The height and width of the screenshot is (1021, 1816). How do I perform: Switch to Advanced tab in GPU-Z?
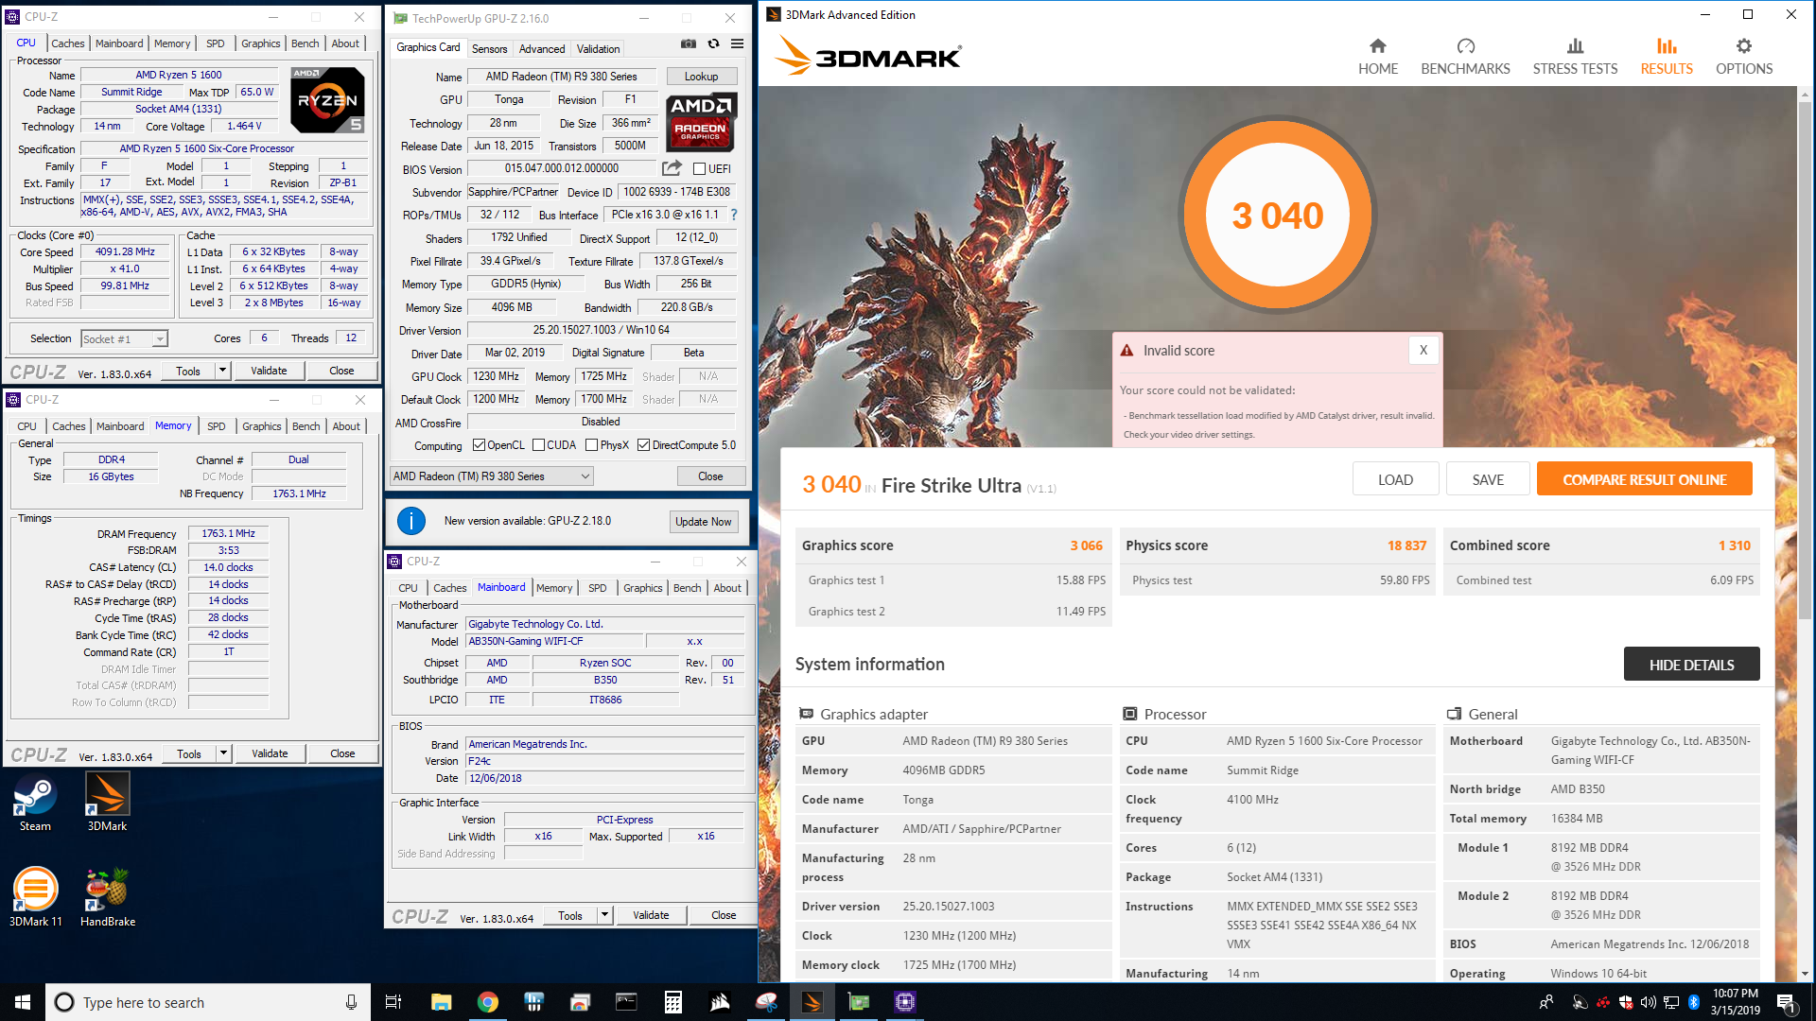tap(542, 49)
